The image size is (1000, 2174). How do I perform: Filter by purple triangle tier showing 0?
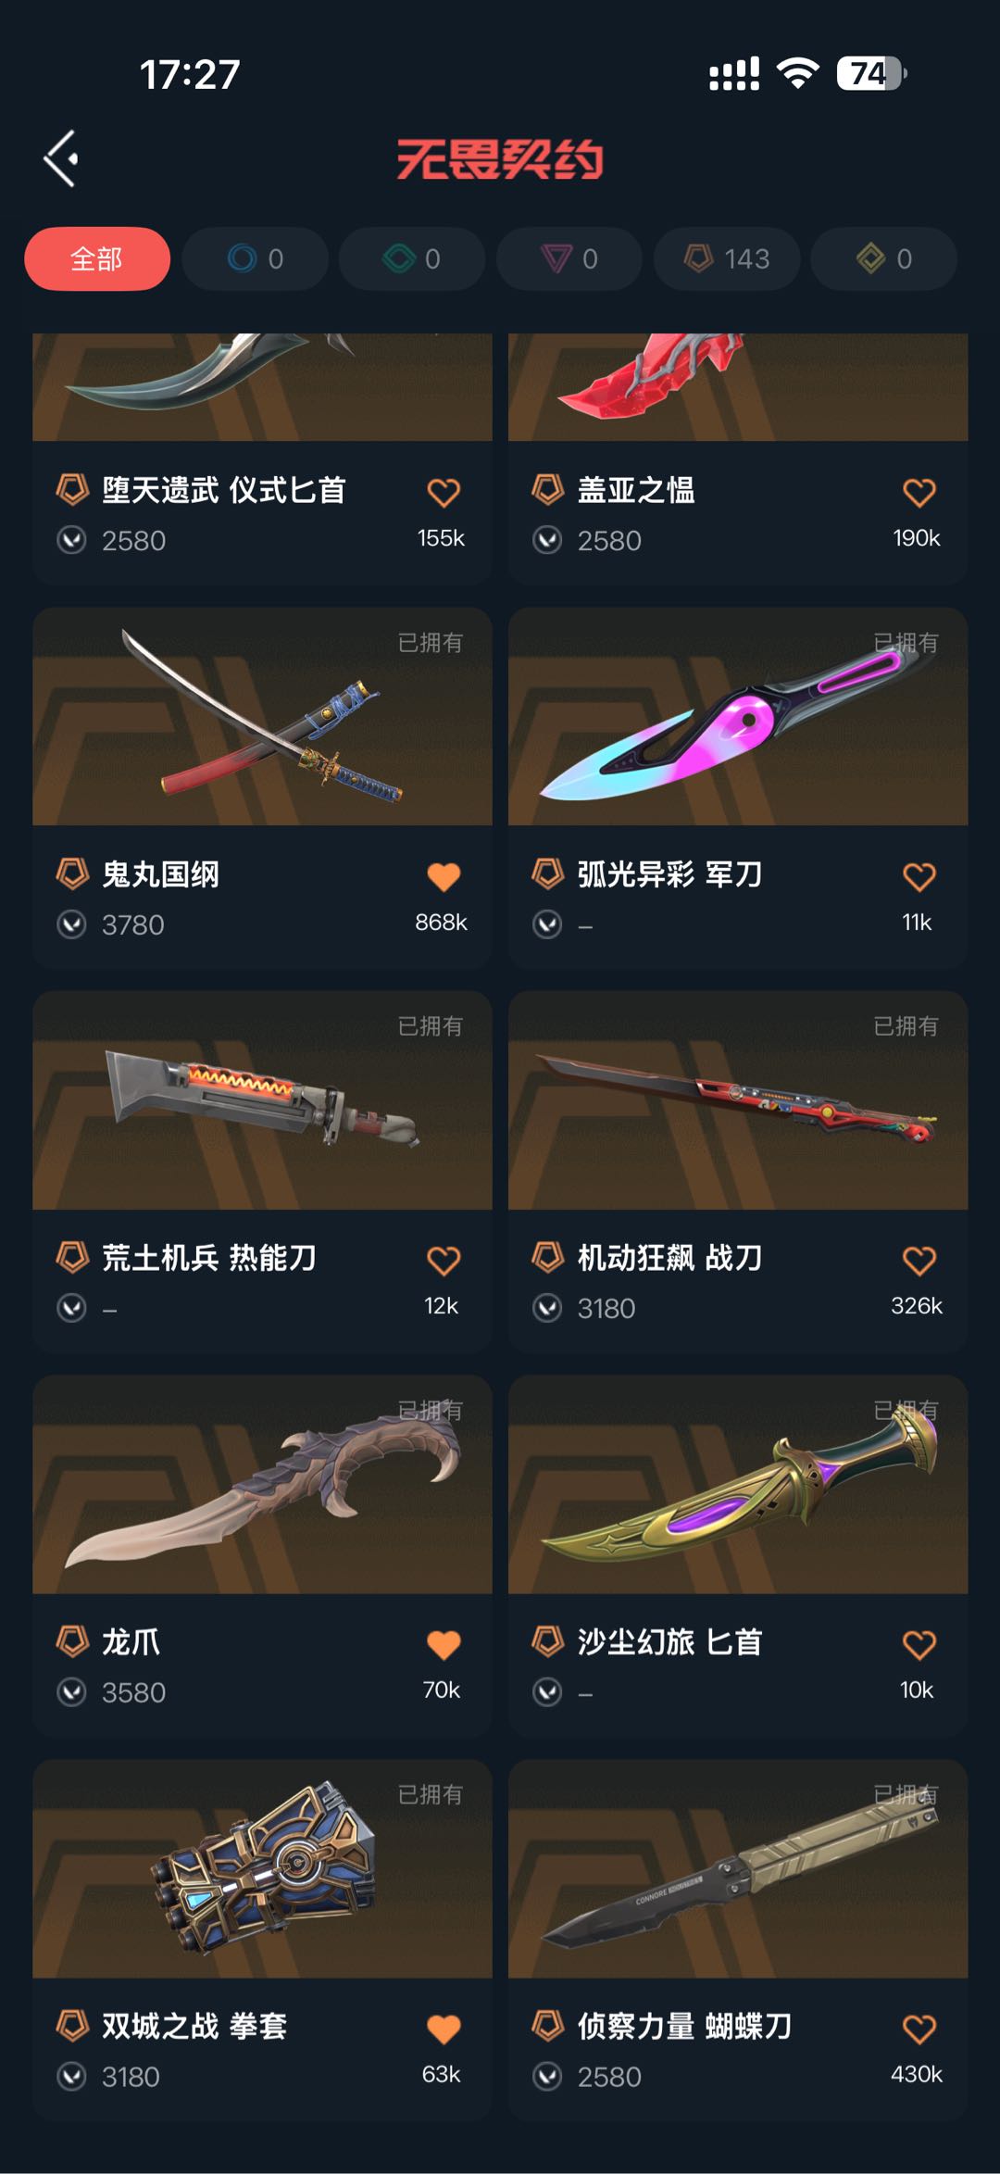click(569, 258)
